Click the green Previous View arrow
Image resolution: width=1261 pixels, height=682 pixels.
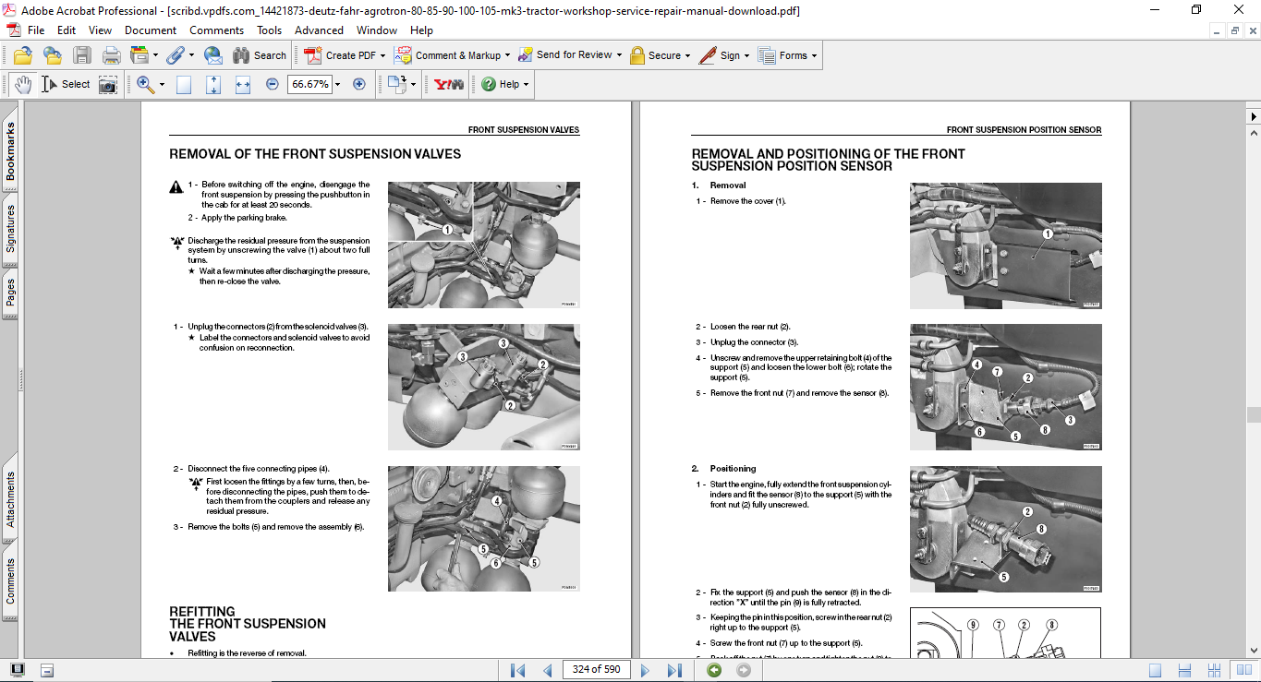[x=714, y=670]
